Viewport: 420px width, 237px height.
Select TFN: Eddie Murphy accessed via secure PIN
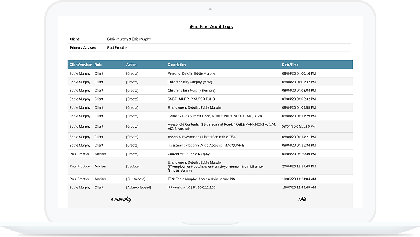pyautogui.click(x=202, y=179)
